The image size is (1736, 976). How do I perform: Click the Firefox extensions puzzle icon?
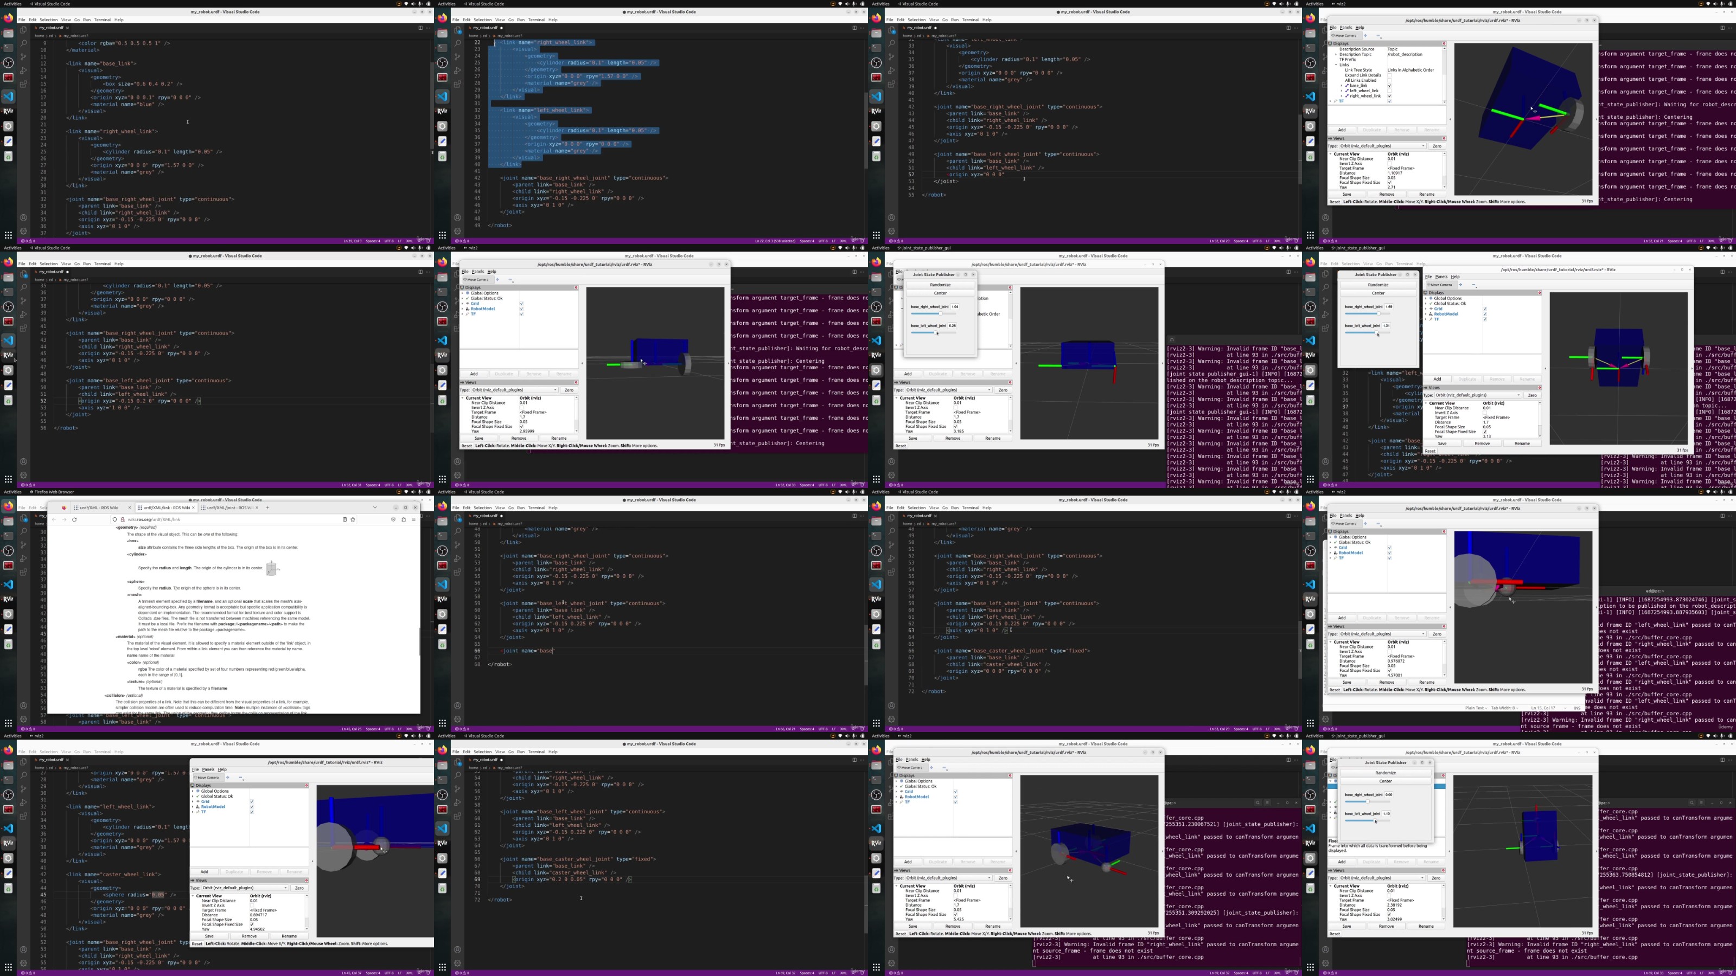point(404,520)
